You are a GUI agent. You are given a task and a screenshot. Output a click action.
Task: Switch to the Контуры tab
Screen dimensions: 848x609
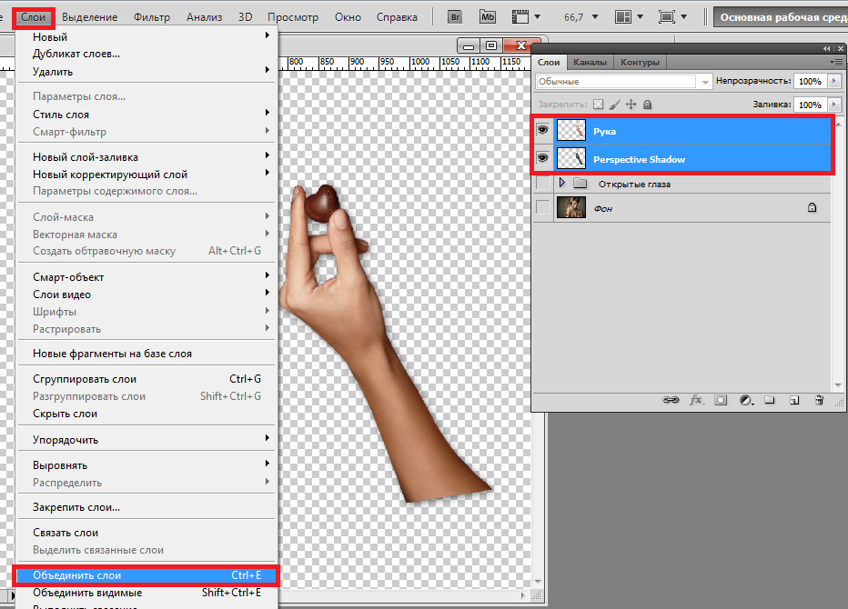640,62
